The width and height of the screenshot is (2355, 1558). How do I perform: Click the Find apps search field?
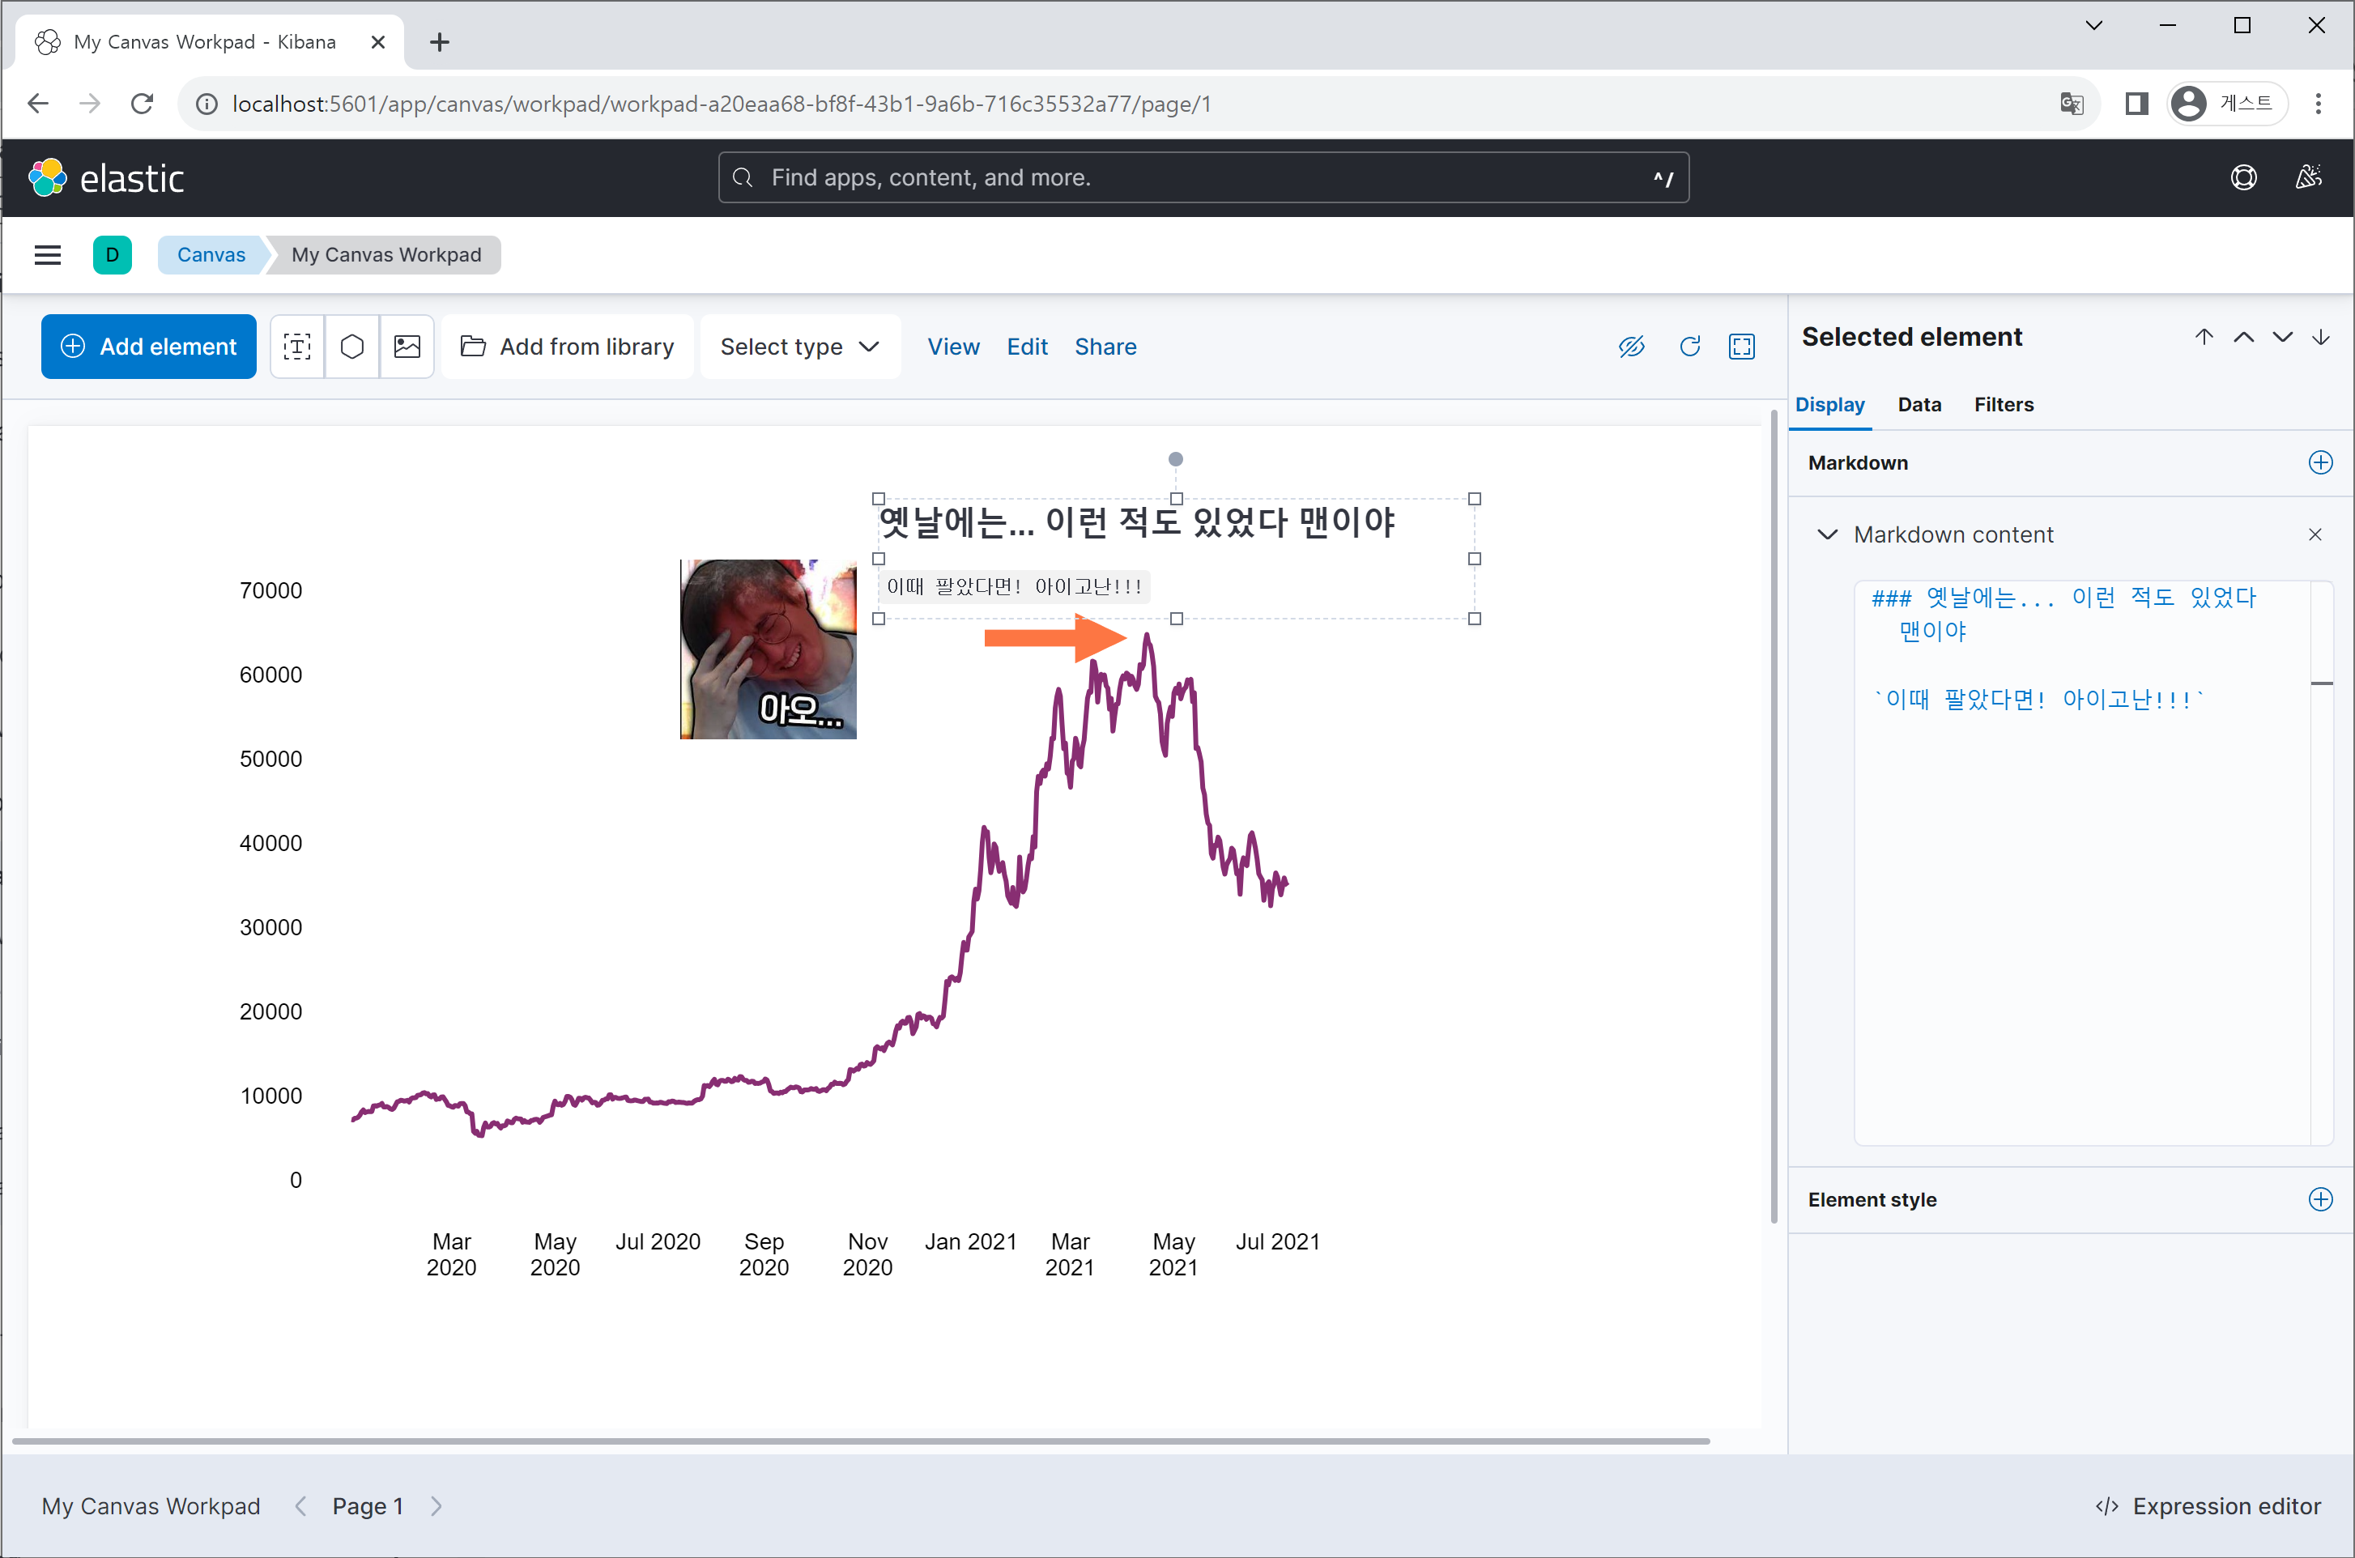coord(1203,178)
